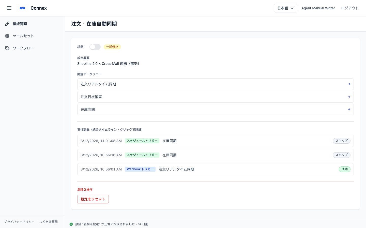Image resolution: width=366 pixels, height=228 pixels.
Task: Click スキップ badge on the 10:56:16 record
Action: click(342, 155)
